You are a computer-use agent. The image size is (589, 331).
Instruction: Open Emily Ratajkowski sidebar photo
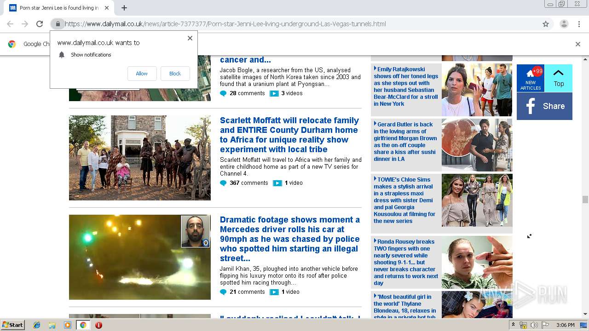coord(477,90)
